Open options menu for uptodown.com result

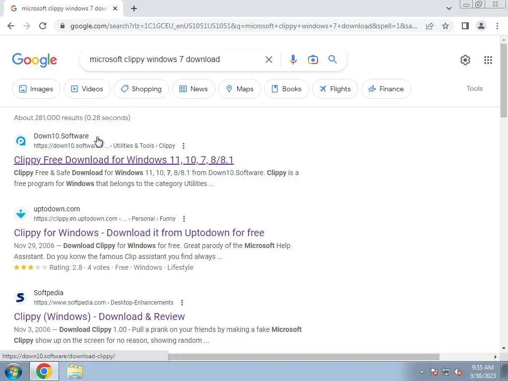pos(184,219)
